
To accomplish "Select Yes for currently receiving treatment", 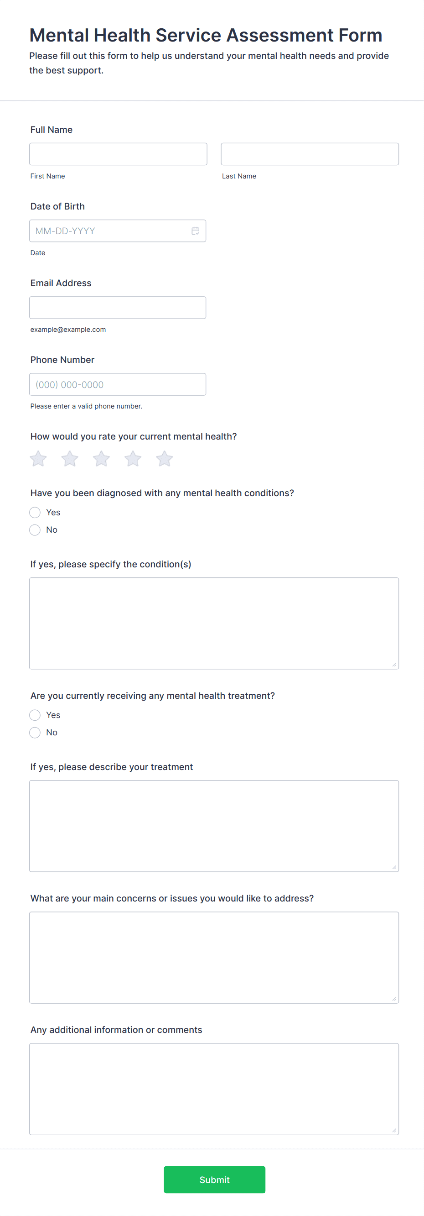I will 35,715.
